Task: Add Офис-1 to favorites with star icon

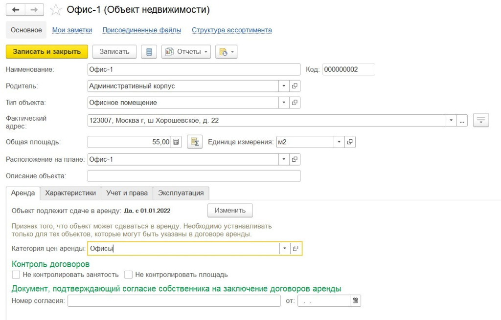Action: (56, 10)
